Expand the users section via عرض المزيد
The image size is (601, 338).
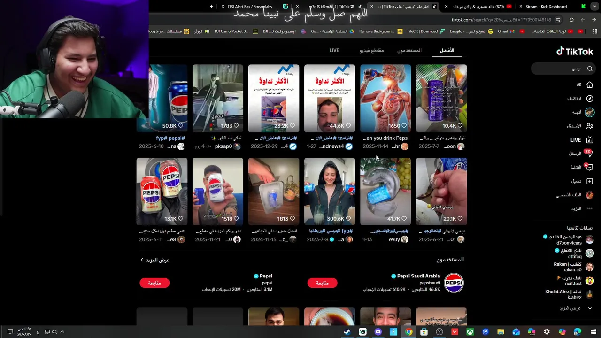click(155, 260)
